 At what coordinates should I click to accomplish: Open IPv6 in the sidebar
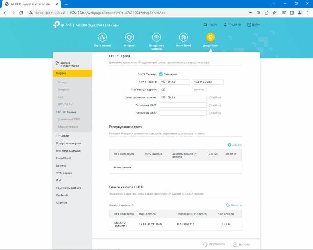pos(59,180)
